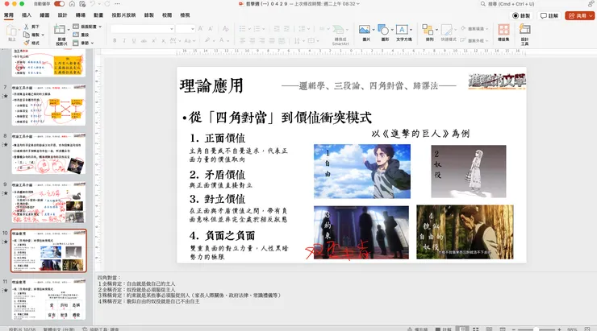597x331 pixels.
Task: Click the align text left icon
Action: click(x=243, y=40)
